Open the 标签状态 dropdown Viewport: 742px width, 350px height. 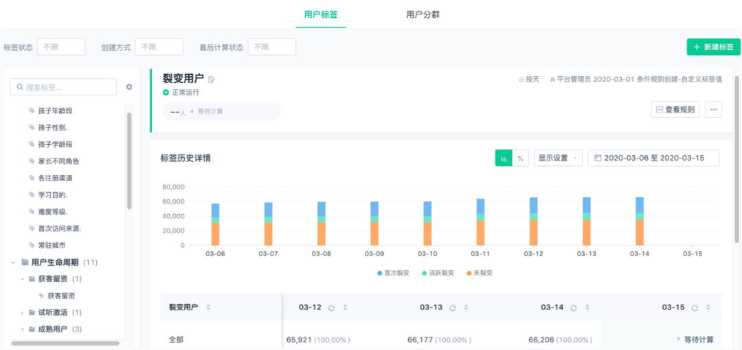click(62, 47)
